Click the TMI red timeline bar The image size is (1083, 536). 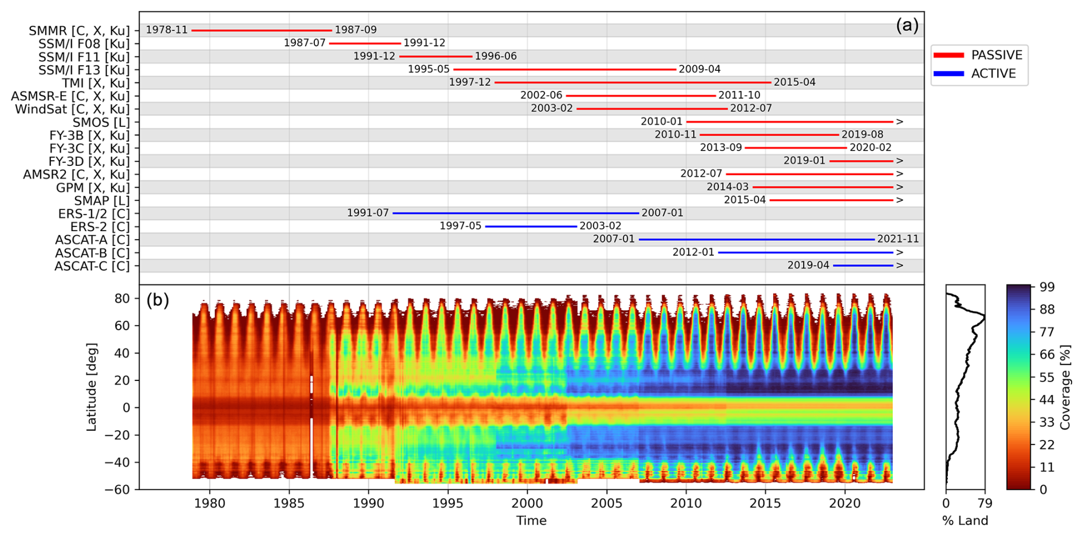633,82
